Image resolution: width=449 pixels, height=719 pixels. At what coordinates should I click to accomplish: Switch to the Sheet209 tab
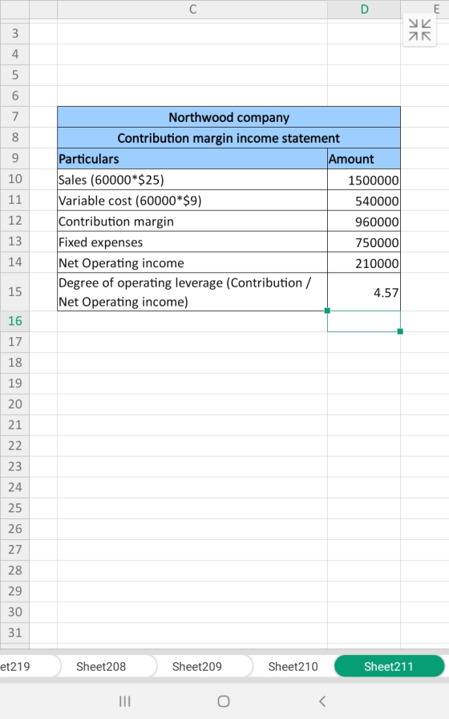pyautogui.click(x=197, y=666)
